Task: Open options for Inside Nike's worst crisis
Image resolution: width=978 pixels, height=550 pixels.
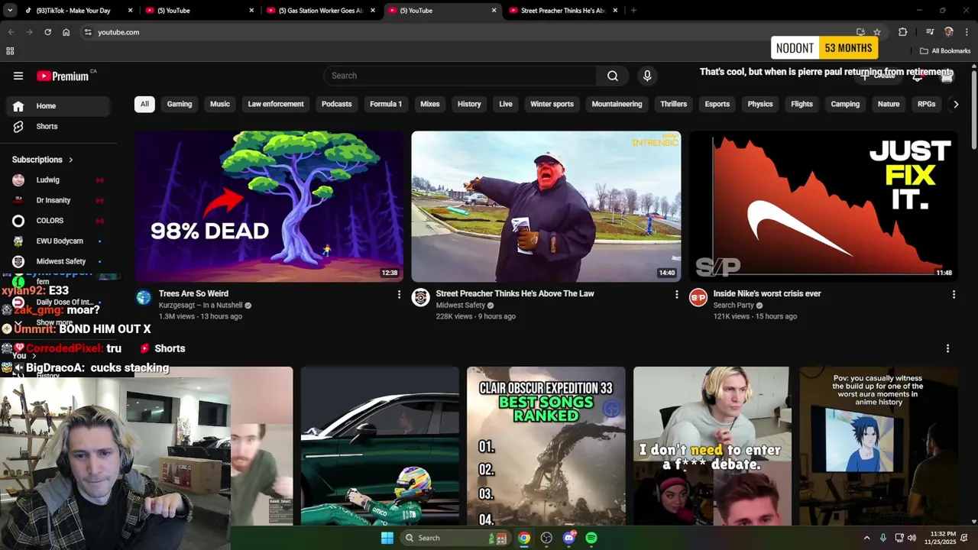Action: pyautogui.click(x=954, y=294)
